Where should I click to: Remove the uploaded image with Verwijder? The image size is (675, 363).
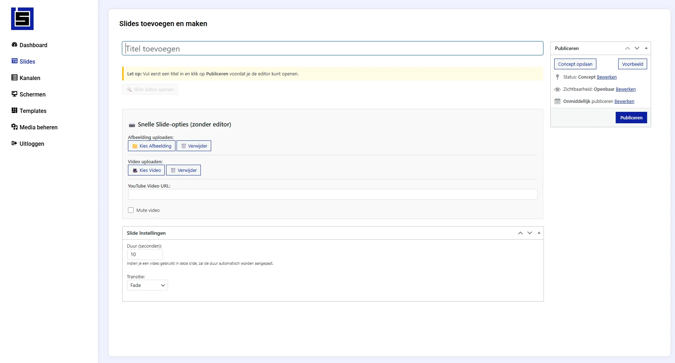pyautogui.click(x=194, y=146)
